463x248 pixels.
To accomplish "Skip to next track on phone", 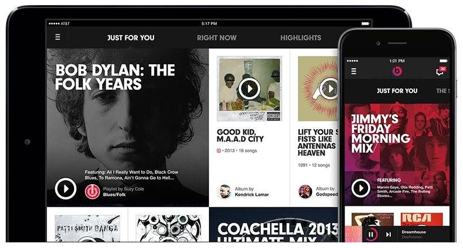I will (x=388, y=234).
